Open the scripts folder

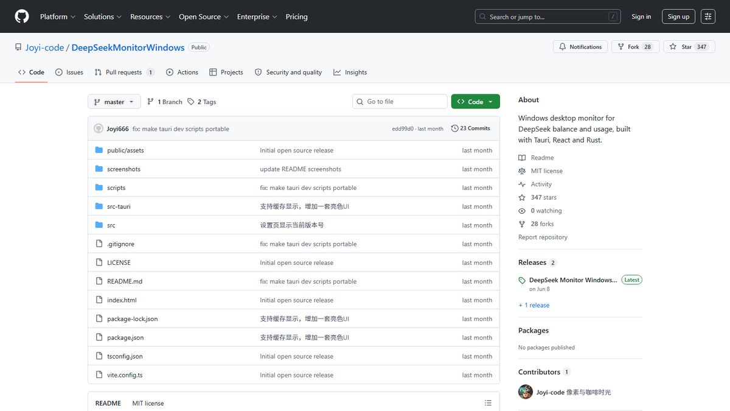[x=116, y=188]
